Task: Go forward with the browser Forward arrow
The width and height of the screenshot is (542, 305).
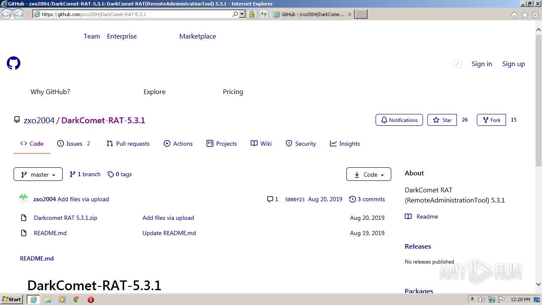Action: (x=18, y=14)
